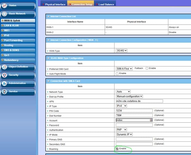
Task: Go to LAN & VLAN section
Action: pyautogui.click(x=18, y=26)
